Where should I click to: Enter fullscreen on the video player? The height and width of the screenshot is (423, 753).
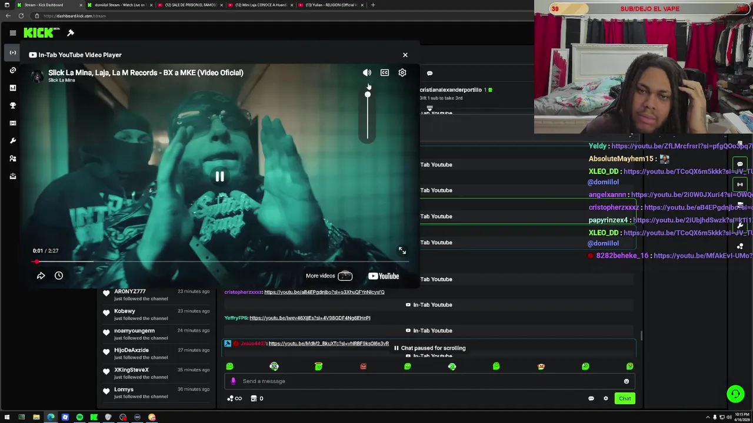coord(402,250)
